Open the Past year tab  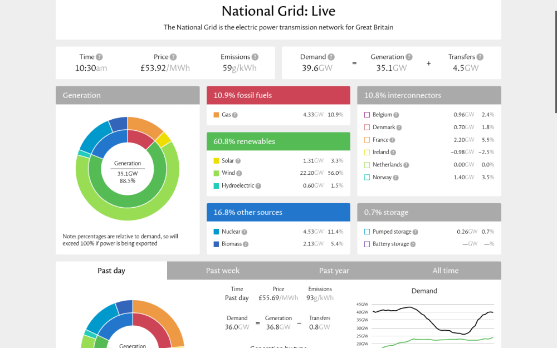(x=334, y=271)
